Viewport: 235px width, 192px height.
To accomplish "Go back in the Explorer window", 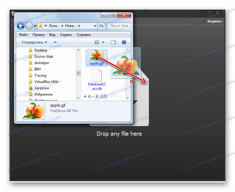I will [x=21, y=26].
